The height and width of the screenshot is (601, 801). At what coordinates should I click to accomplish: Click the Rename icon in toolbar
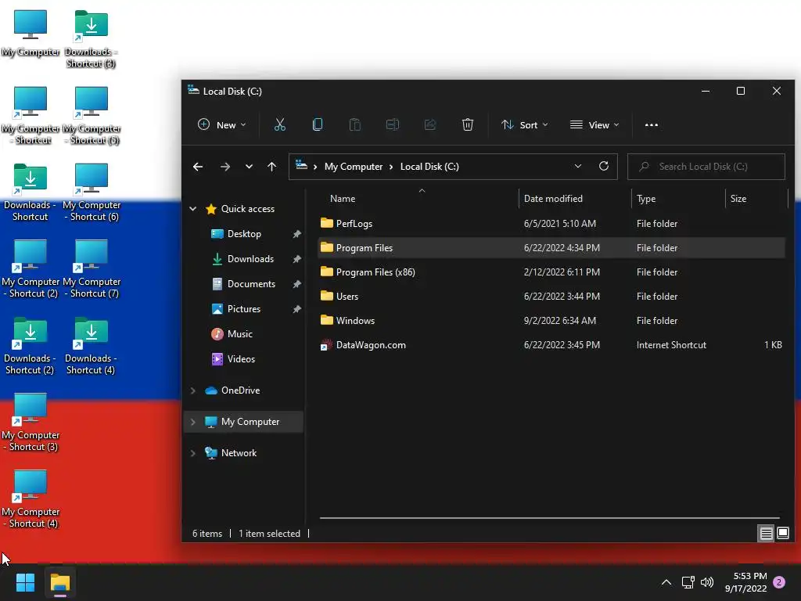pos(393,124)
